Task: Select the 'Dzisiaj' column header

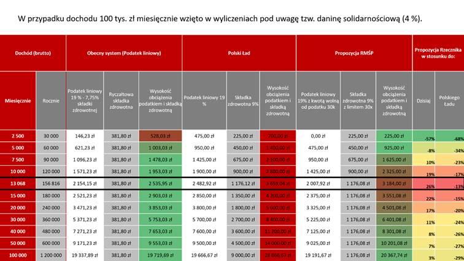Action: [x=423, y=99]
